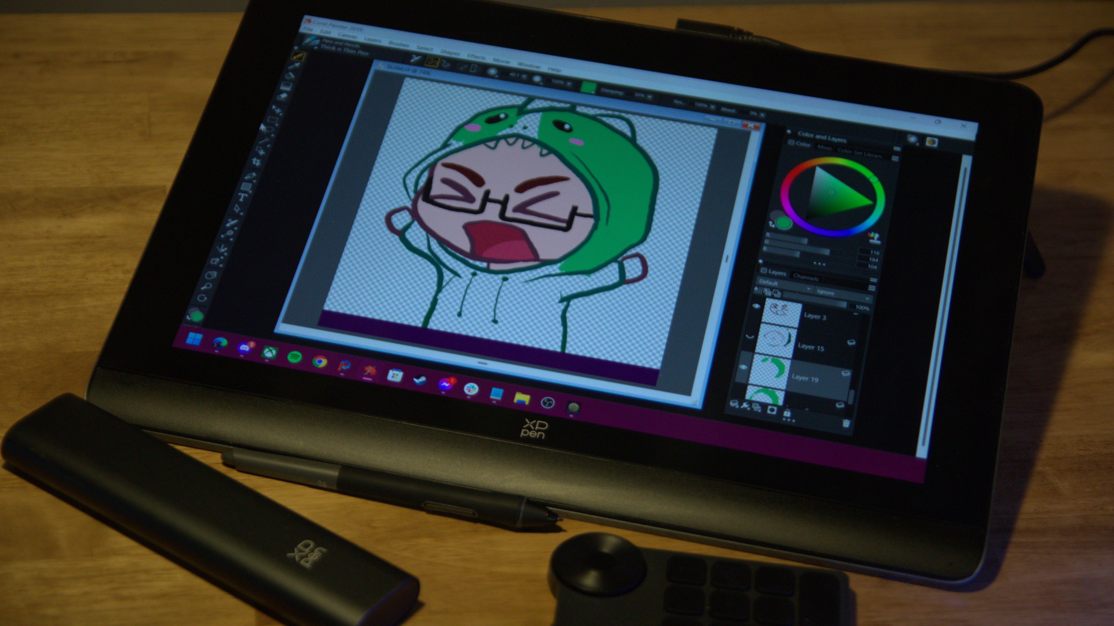The image size is (1114, 626).
Task: Click the green hue ring handle on color wheel
Action: point(873,179)
